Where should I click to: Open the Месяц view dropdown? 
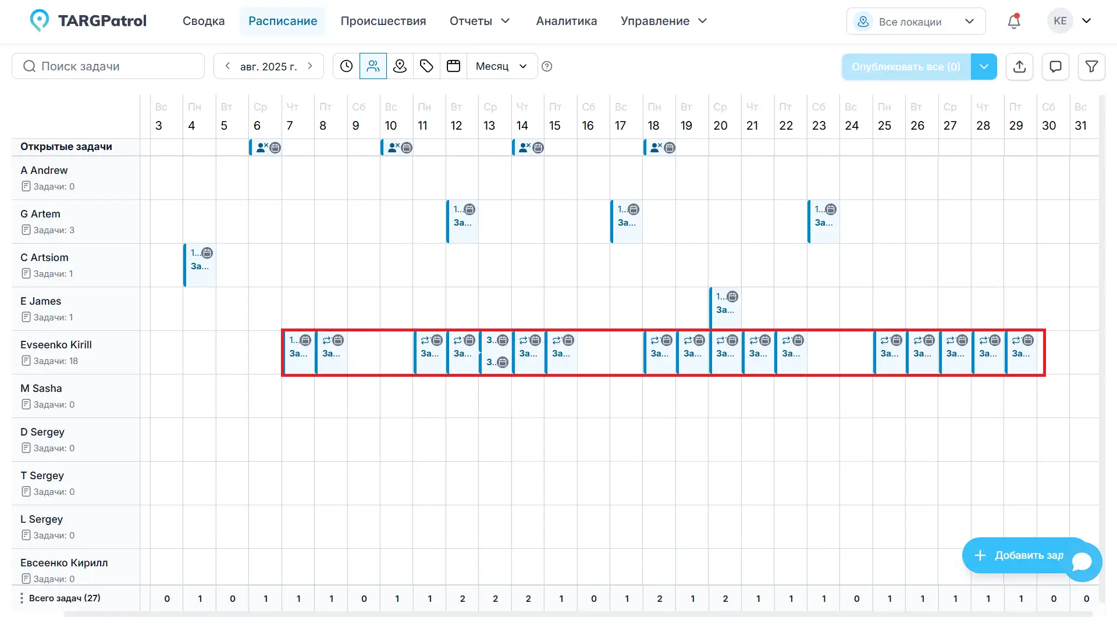pos(500,66)
